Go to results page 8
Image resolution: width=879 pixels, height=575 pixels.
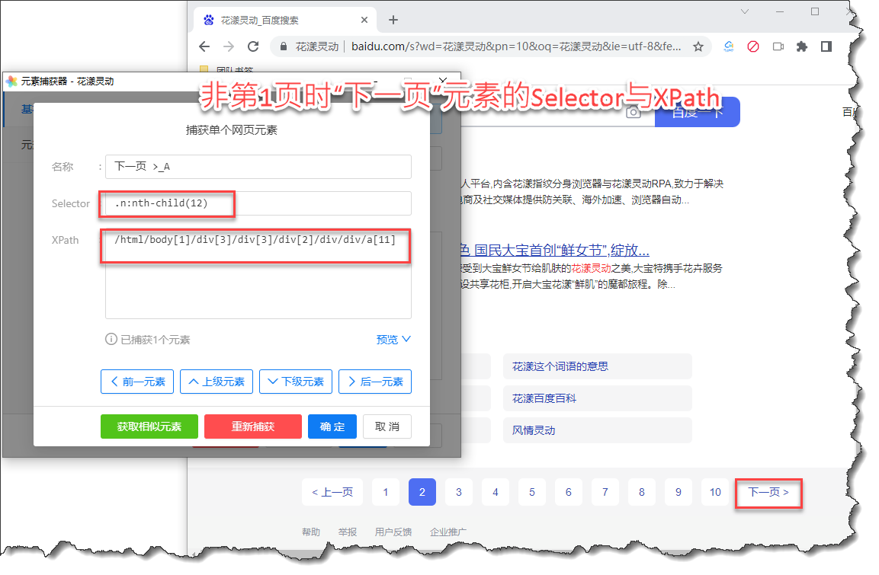click(x=642, y=492)
